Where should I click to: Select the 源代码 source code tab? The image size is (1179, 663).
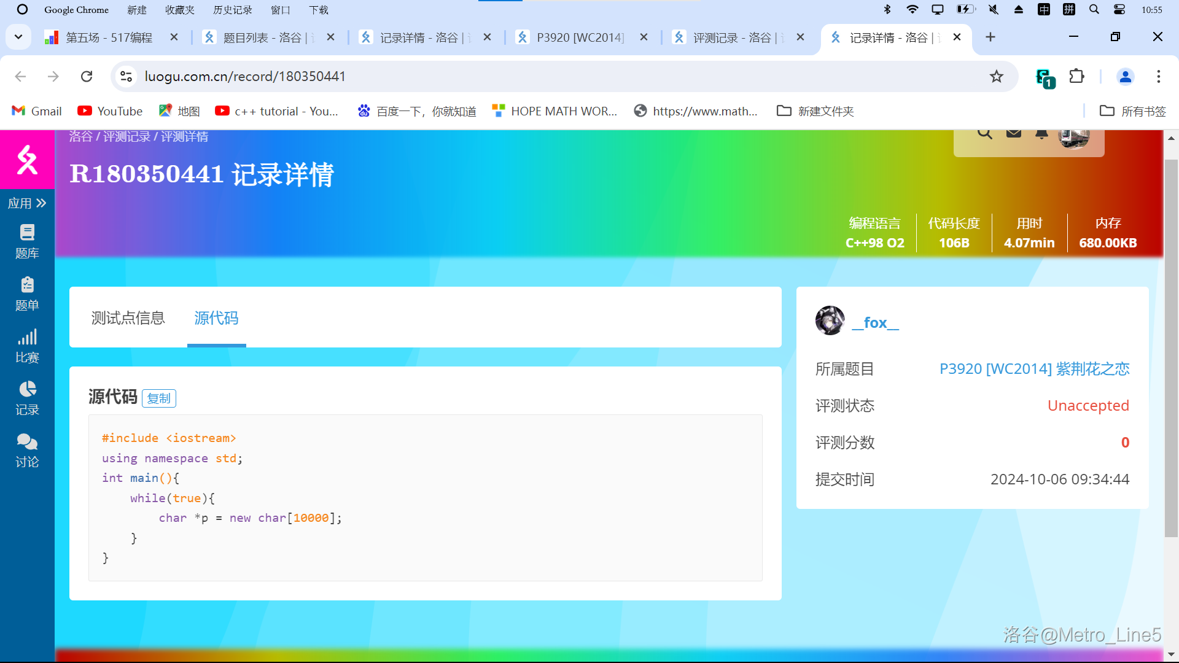pos(216,318)
